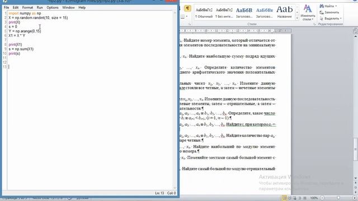Click code line 'import numpy as np'

(25, 13)
